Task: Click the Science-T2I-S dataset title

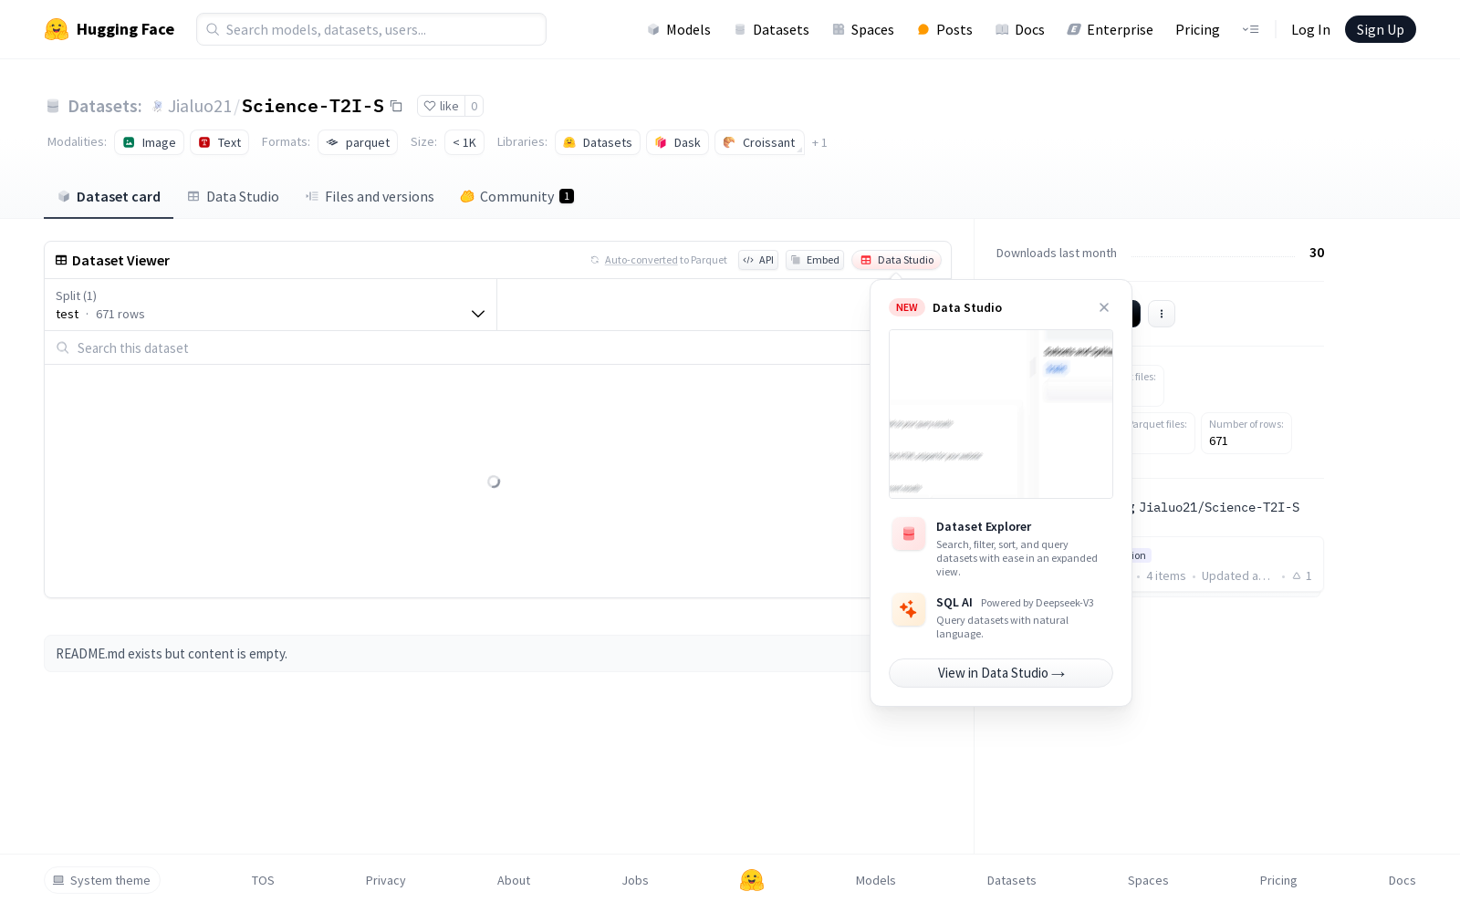Action: pos(313,106)
